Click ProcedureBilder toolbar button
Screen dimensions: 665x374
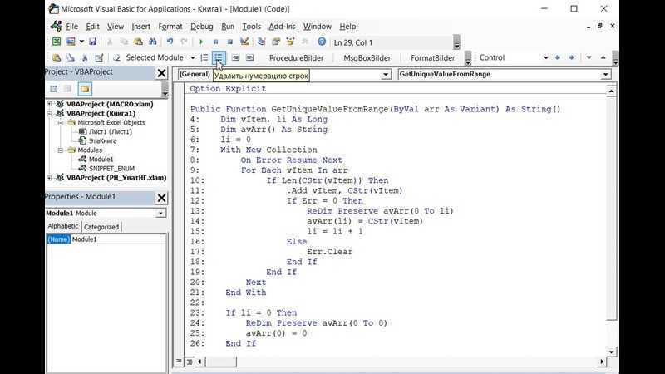tap(296, 57)
